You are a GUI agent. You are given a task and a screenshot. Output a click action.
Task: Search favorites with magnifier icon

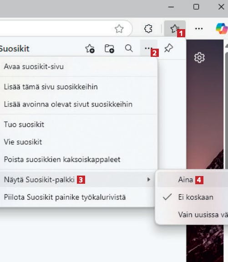click(x=129, y=49)
